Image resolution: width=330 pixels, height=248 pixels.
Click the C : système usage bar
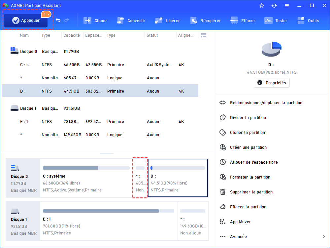click(86, 168)
